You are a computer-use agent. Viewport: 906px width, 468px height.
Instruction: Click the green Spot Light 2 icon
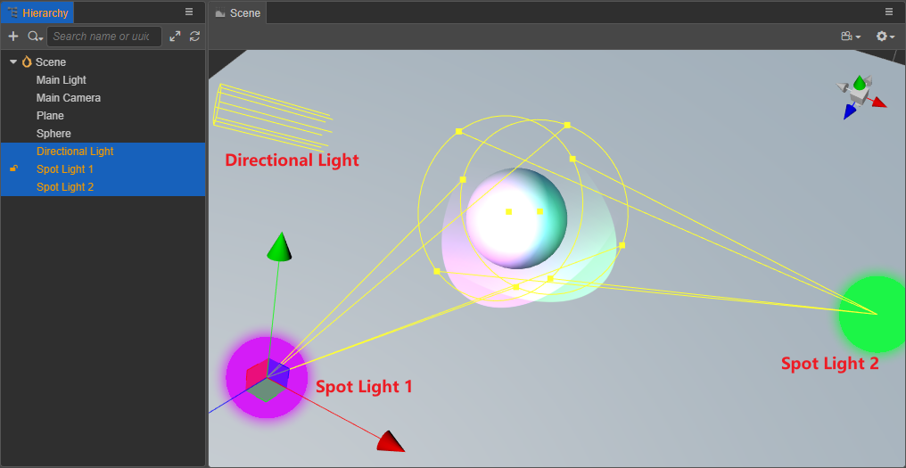pyautogui.click(x=874, y=315)
